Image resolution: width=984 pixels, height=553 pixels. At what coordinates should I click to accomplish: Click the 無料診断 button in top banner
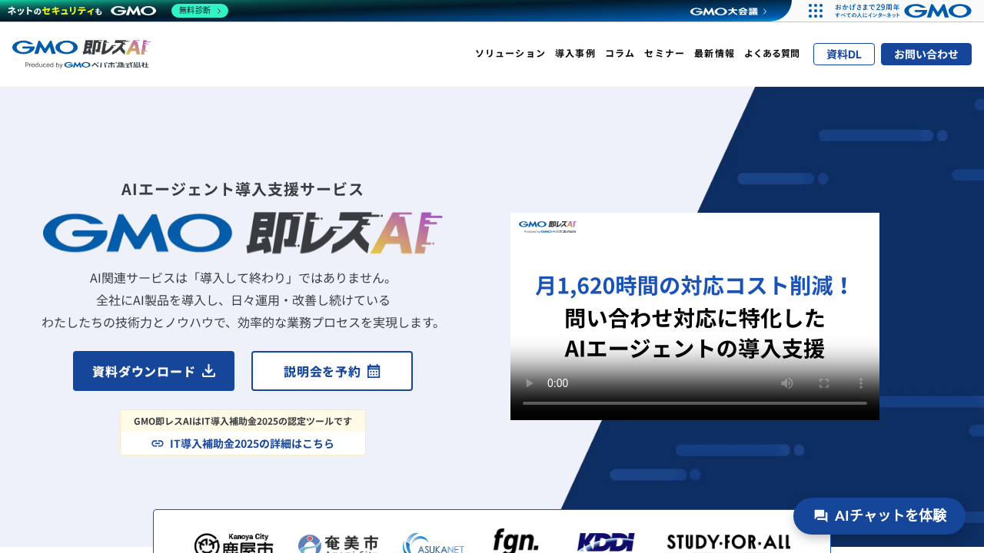point(200,11)
